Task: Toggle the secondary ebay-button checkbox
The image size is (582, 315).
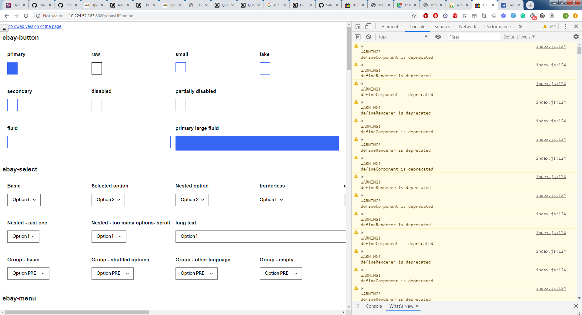Action: coord(12,105)
